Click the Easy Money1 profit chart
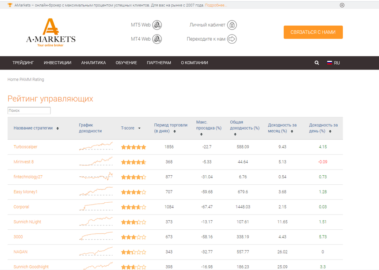379x270 pixels. coord(96,191)
